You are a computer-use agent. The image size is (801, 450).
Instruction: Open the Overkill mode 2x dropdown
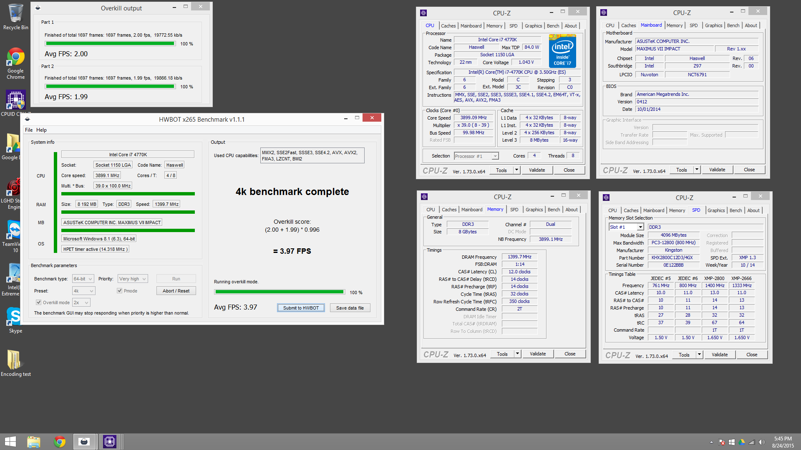pos(81,302)
